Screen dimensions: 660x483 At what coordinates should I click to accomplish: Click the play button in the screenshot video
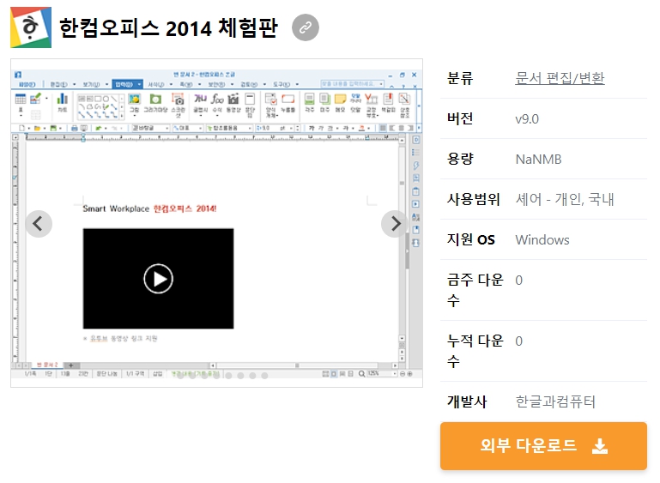(158, 279)
